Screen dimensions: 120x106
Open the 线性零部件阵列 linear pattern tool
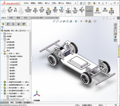tap(28, 10)
